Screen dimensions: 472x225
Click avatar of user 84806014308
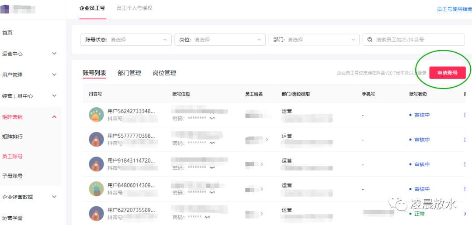click(96, 189)
